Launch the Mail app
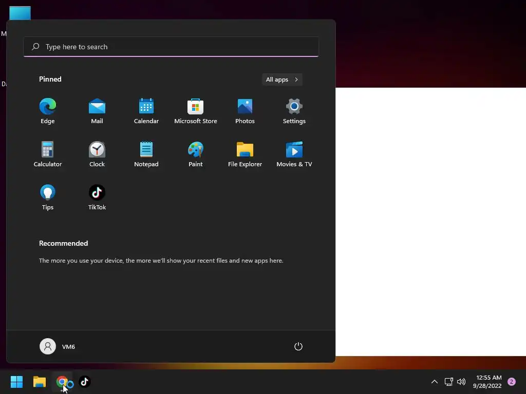 [x=97, y=111]
